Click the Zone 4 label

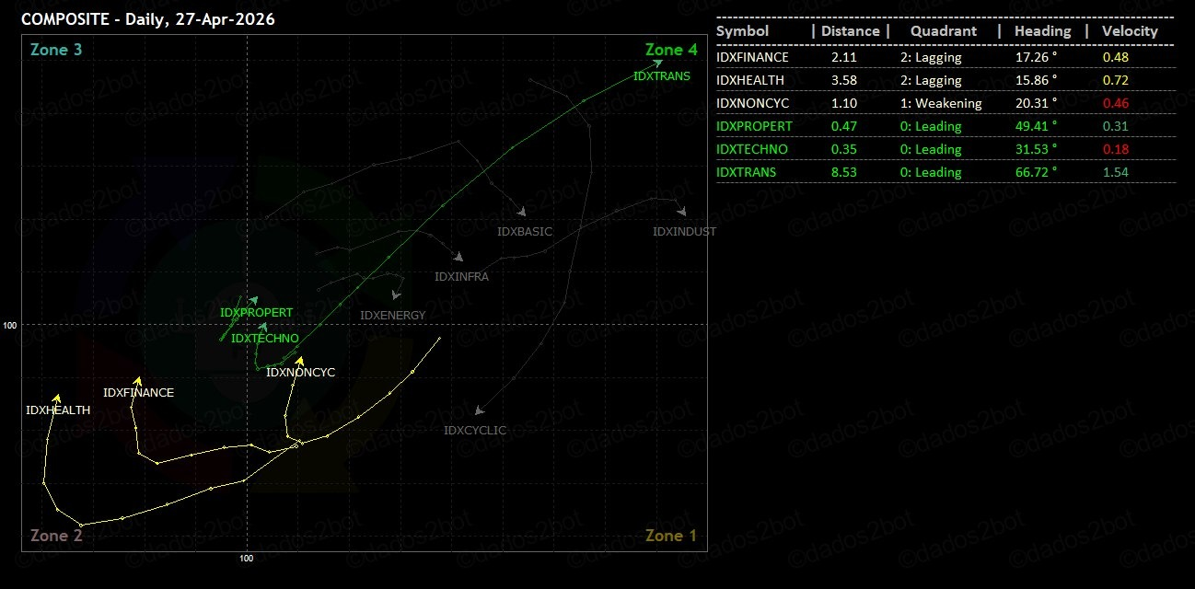[x=670, y=50]
